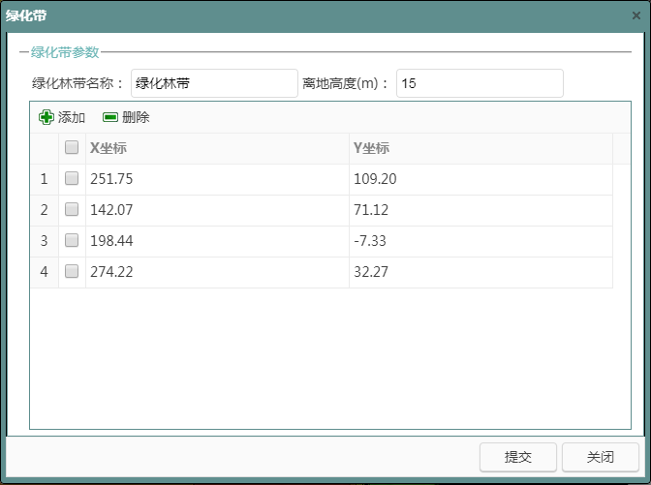Viewport: 651px width, 485px height.
Task: Sort by the X坐标 column header
Action: 217,148
